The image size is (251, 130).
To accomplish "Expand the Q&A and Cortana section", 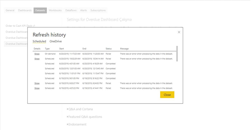I will tap(80, 109).
